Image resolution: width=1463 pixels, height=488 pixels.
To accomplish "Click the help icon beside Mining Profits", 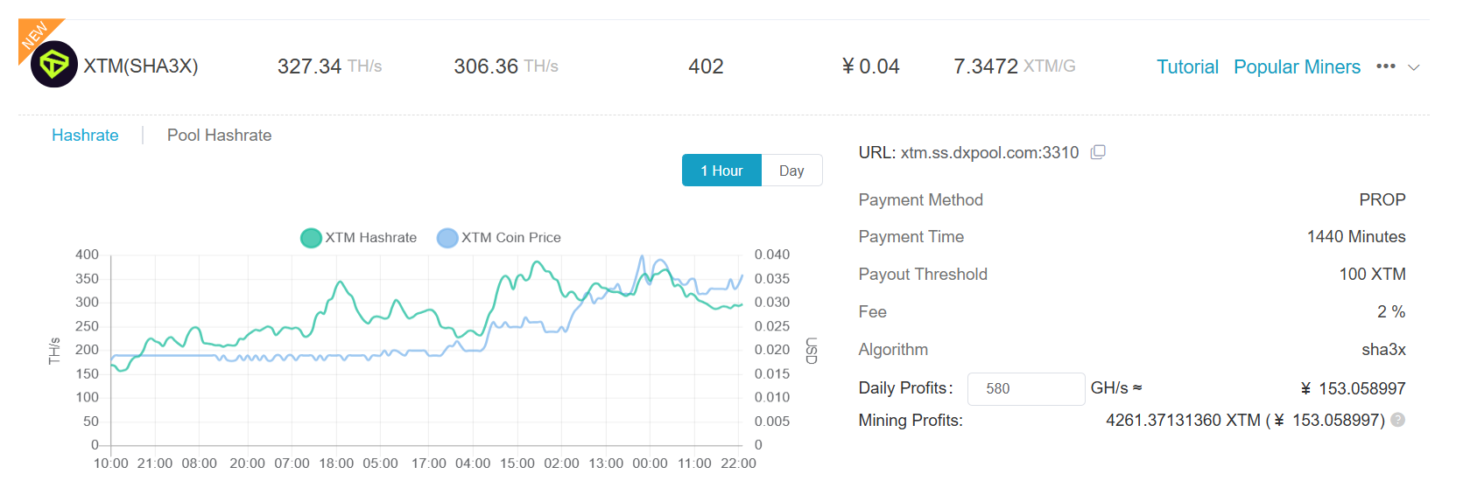I will [1398, 420].
